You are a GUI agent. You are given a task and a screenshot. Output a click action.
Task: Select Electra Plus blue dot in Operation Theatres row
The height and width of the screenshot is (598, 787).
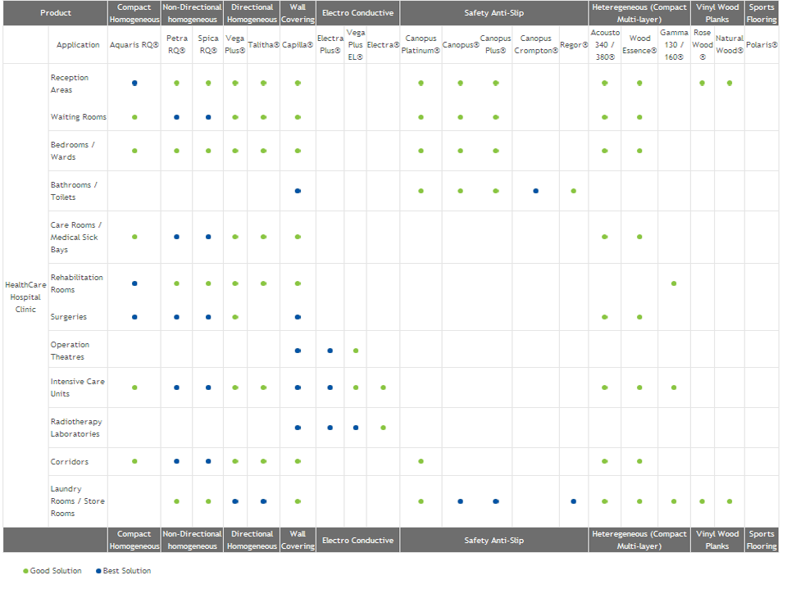(330, 351)
